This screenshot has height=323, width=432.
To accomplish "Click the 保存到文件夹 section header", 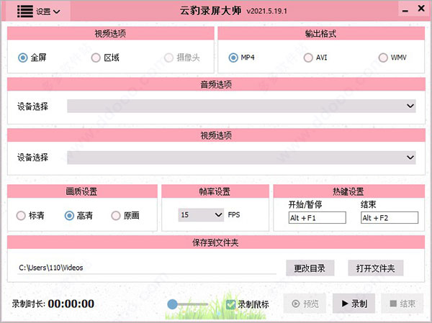I will (216, 242).
